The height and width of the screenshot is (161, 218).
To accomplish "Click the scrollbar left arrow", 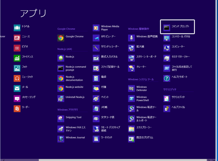I will pos(4,160).
